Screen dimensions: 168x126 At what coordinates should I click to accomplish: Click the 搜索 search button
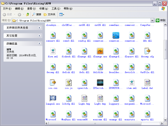tap(37, 15)
